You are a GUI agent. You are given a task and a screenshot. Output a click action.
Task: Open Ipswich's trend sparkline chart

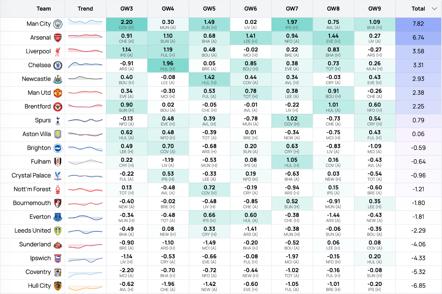(x=85, y=259)
